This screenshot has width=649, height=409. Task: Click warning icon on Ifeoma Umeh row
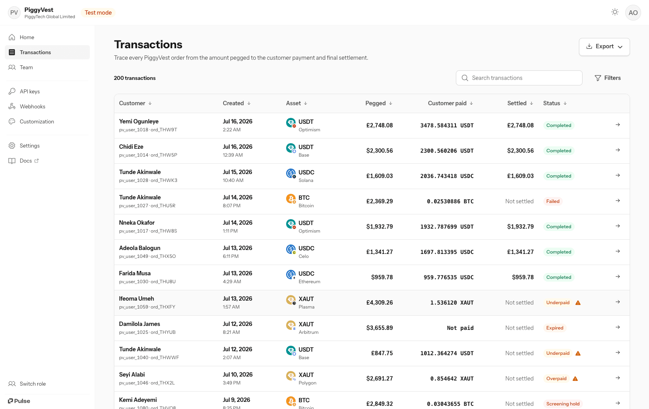(578, 303)
